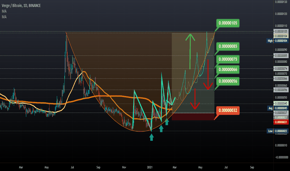Click the green 0.00000075 callout label

(x=228, y=59)
